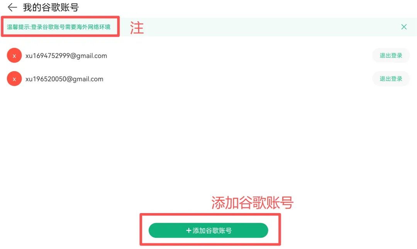Click the large red 添加谷歌账号 annotation label
This screenshot has width=417, height=249.
coord(252,203)
